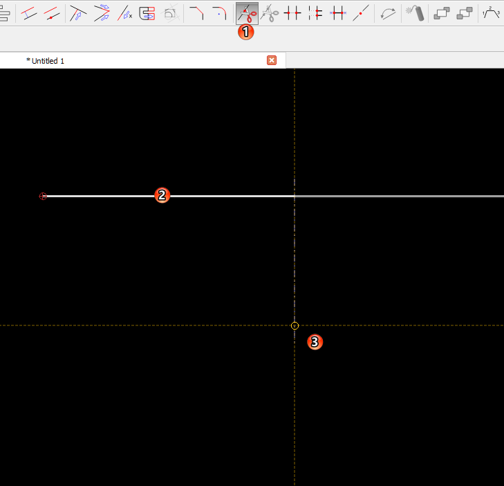Select the Chamfer/Bevel tool
504x486 pixels.
point(196,14)
